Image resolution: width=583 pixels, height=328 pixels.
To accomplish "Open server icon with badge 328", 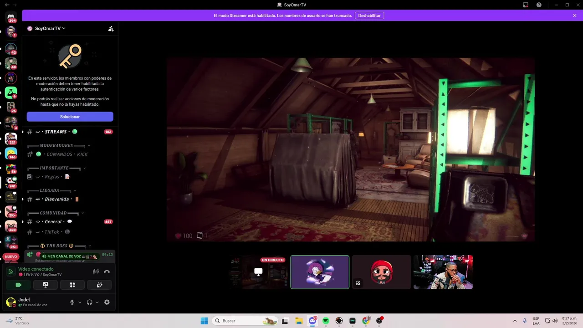I will pos(11,226).
